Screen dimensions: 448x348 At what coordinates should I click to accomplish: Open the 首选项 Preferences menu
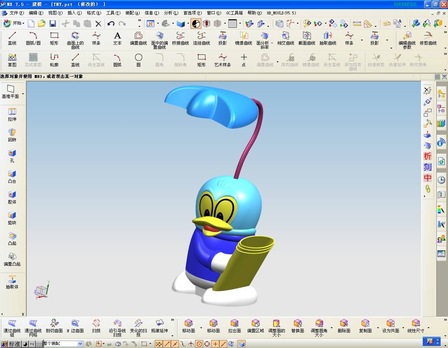192,13
